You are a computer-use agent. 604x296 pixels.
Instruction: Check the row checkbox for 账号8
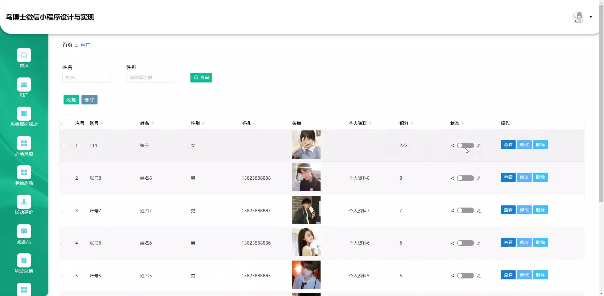pyautogui.click(x=63, y=178)
